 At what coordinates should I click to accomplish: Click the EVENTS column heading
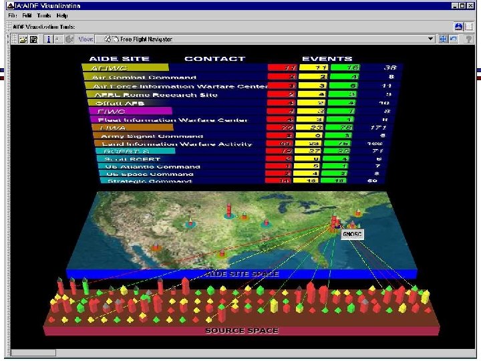pyautogui.click(x=327, y=59)
